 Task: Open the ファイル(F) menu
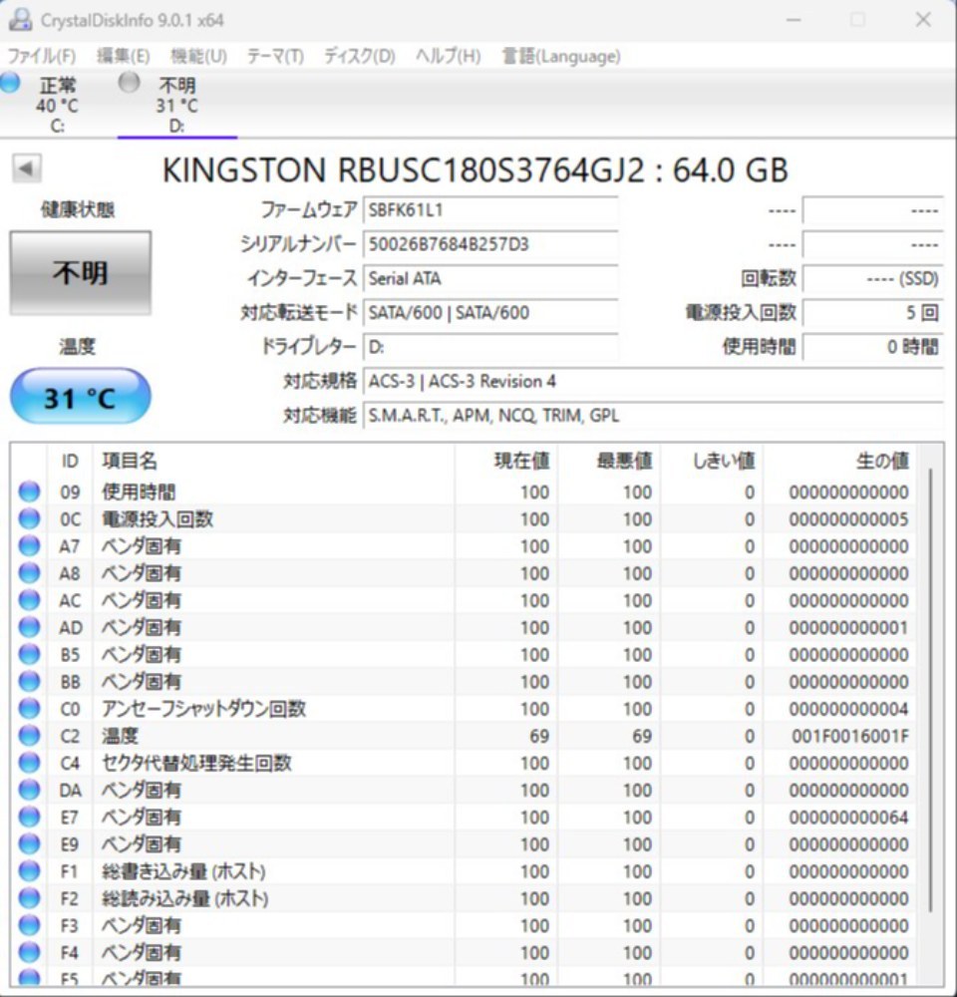point(41,56)
